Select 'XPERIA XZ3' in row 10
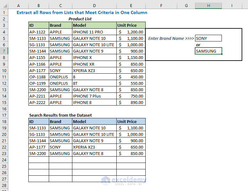This screenshot has width=248, height=191. pos(94,70)
